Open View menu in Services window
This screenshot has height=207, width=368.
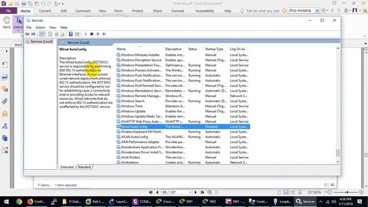point(52,28)
